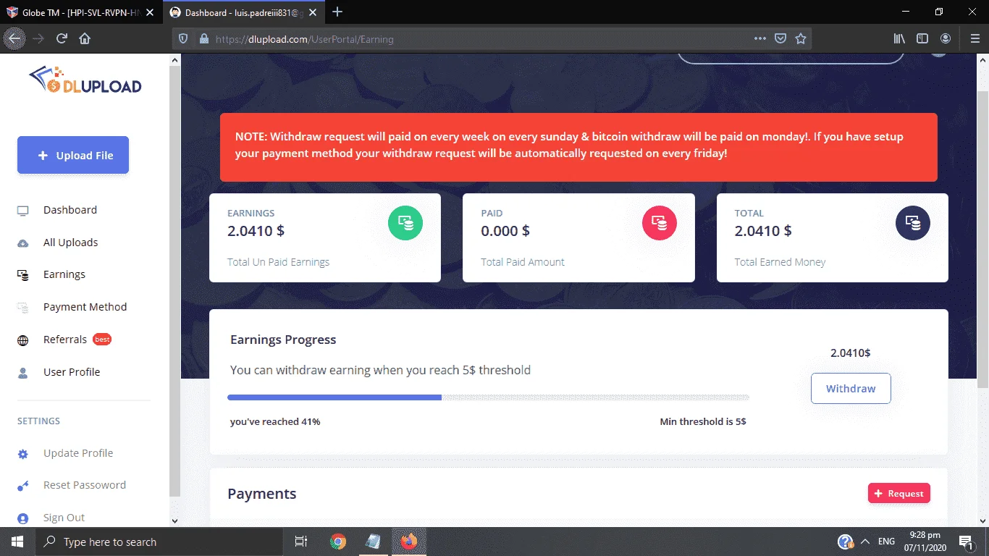Toggle Firefox sidebar view icon
989x556 pixels.
pyautogui.click(x=922, y=39)
